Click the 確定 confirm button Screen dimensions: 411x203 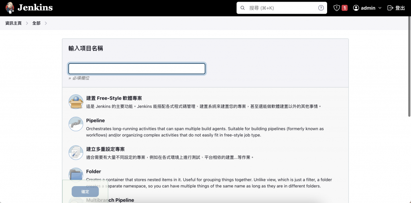pos(85,192)
